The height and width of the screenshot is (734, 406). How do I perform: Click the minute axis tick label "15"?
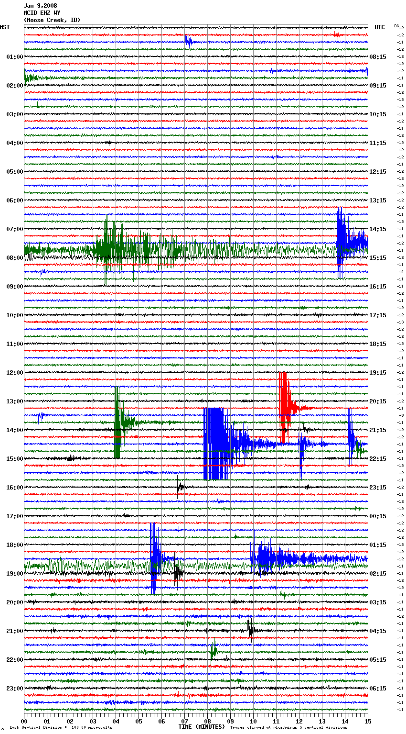pos(368,721)
